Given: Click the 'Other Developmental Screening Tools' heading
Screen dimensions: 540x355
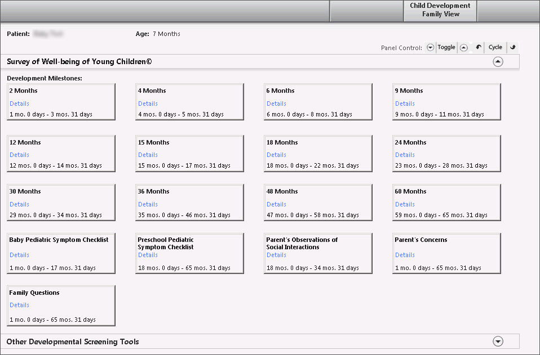Looking at the screenshot, I should (x=73, y=341).
